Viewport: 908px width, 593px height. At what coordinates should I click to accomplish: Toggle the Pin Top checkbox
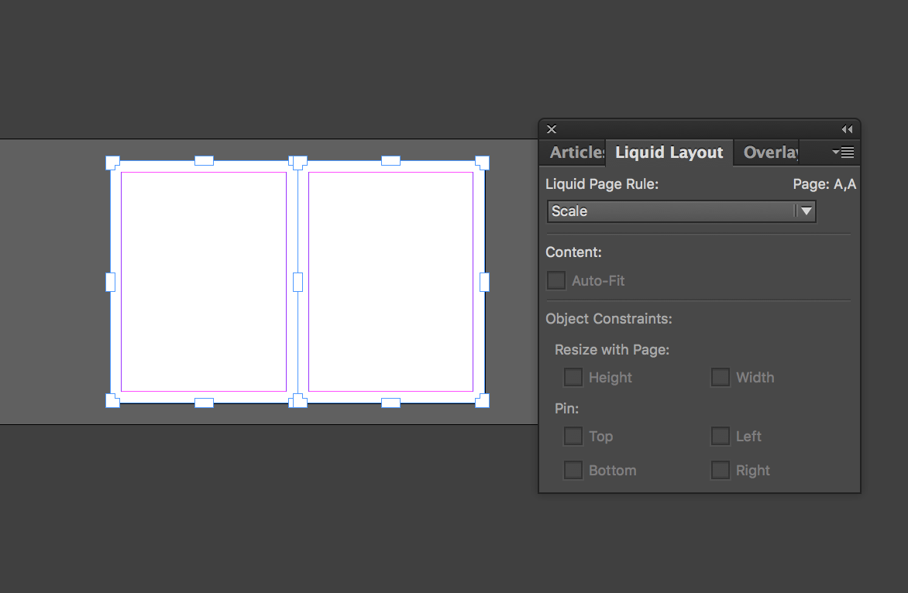coord(573,436)
